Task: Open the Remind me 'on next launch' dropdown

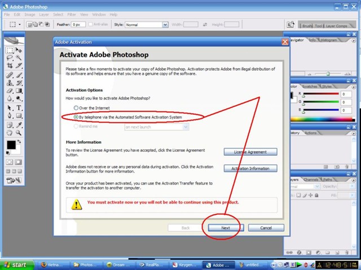Action: coord(186,127)
